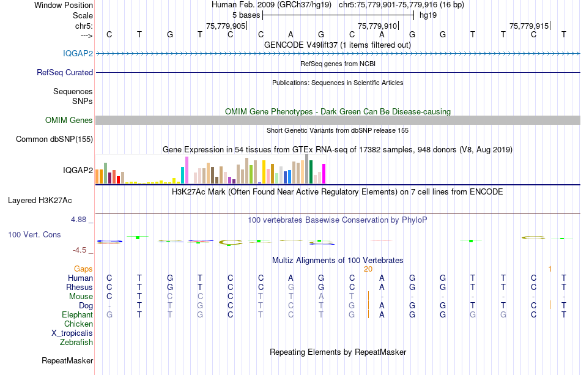This screenshot has width=581, height=375.
Task: Click the 4.88 PhyloP upper limit value
Action: click(x=78, y=220)
